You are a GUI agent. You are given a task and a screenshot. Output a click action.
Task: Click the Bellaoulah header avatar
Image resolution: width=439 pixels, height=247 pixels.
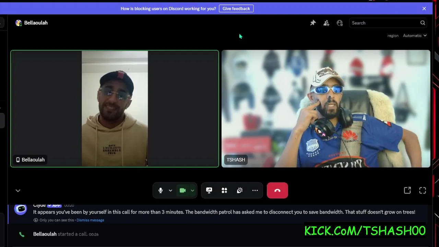[x=19, y=23]
